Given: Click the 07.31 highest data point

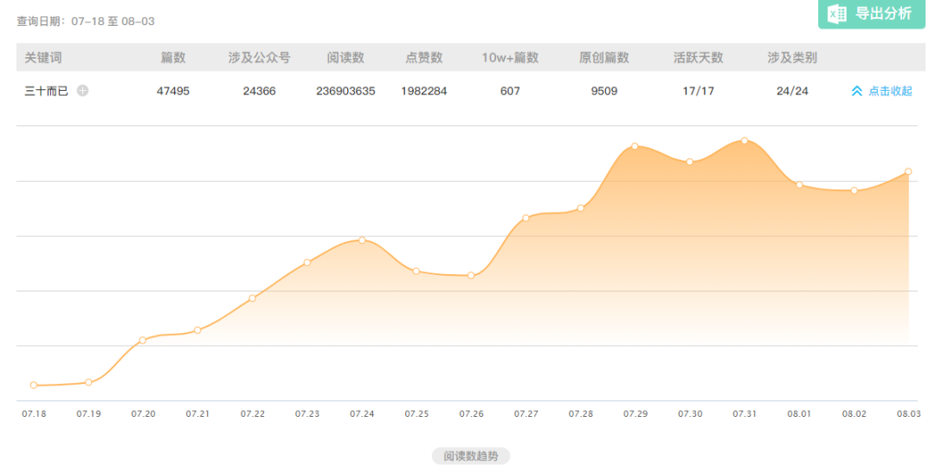Looking at the screenshot, I should pyautogui.click(x=745, y=140).
